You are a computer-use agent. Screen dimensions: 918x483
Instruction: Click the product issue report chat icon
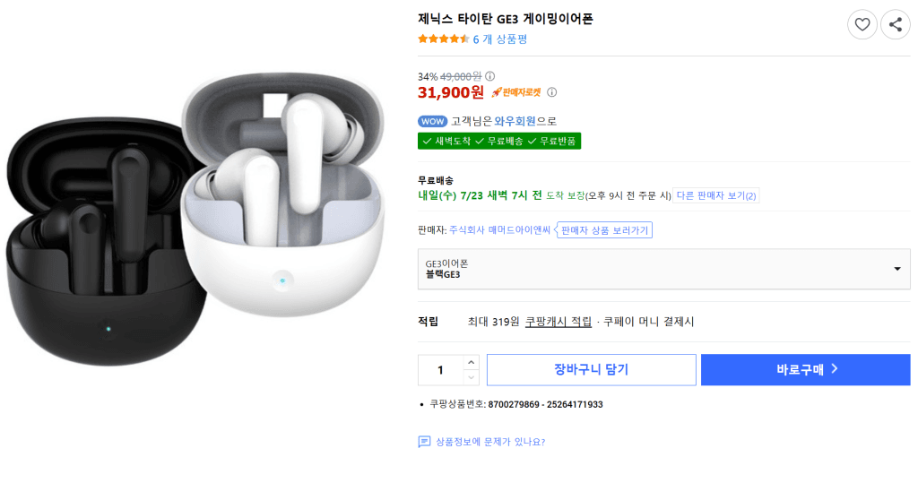coord(424,442)
